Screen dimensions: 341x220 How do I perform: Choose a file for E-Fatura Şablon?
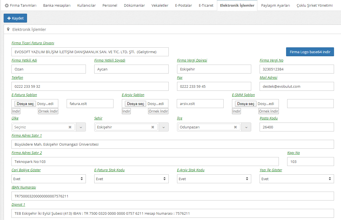coord(25,104)
